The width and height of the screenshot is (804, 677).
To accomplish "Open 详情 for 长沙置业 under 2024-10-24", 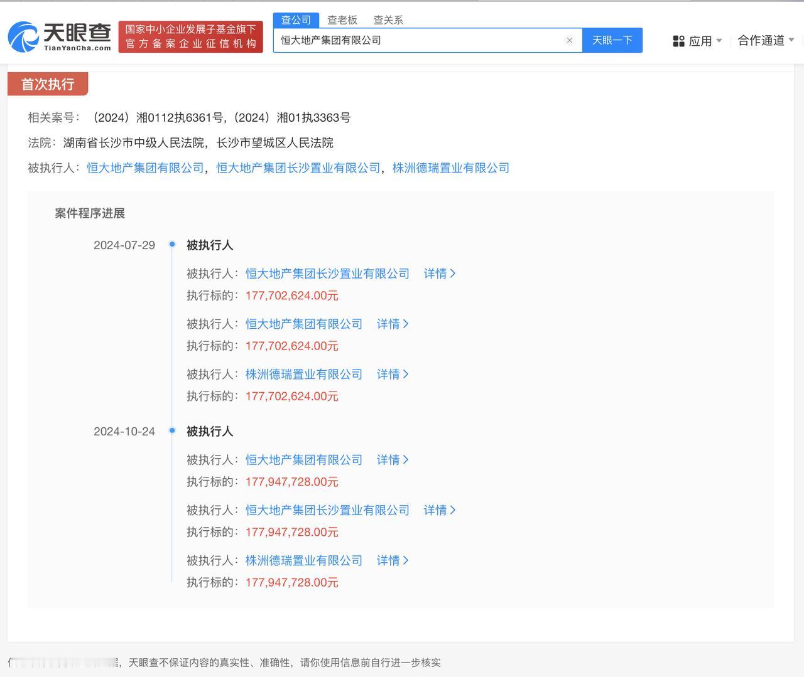I will click(440, 510).
